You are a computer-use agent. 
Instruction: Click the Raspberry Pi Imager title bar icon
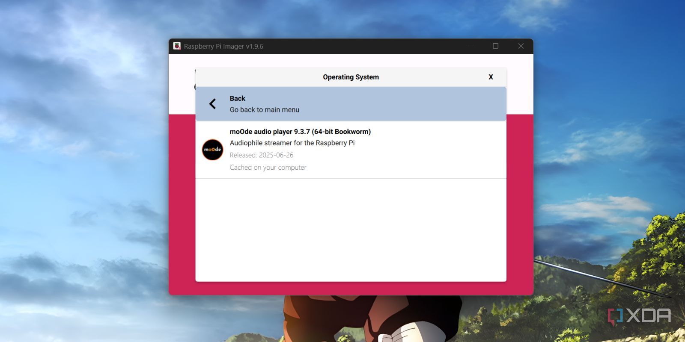coord(177,46)
